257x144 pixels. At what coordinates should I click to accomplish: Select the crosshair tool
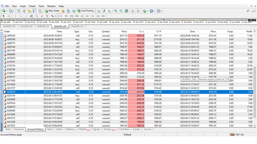(x=9, y=16)
